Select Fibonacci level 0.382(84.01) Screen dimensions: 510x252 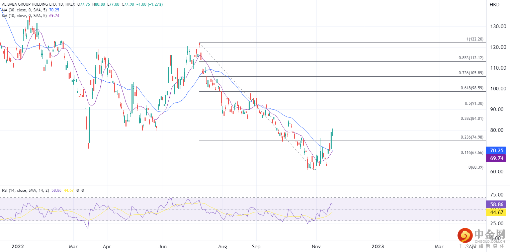click(x=472, y=118)
